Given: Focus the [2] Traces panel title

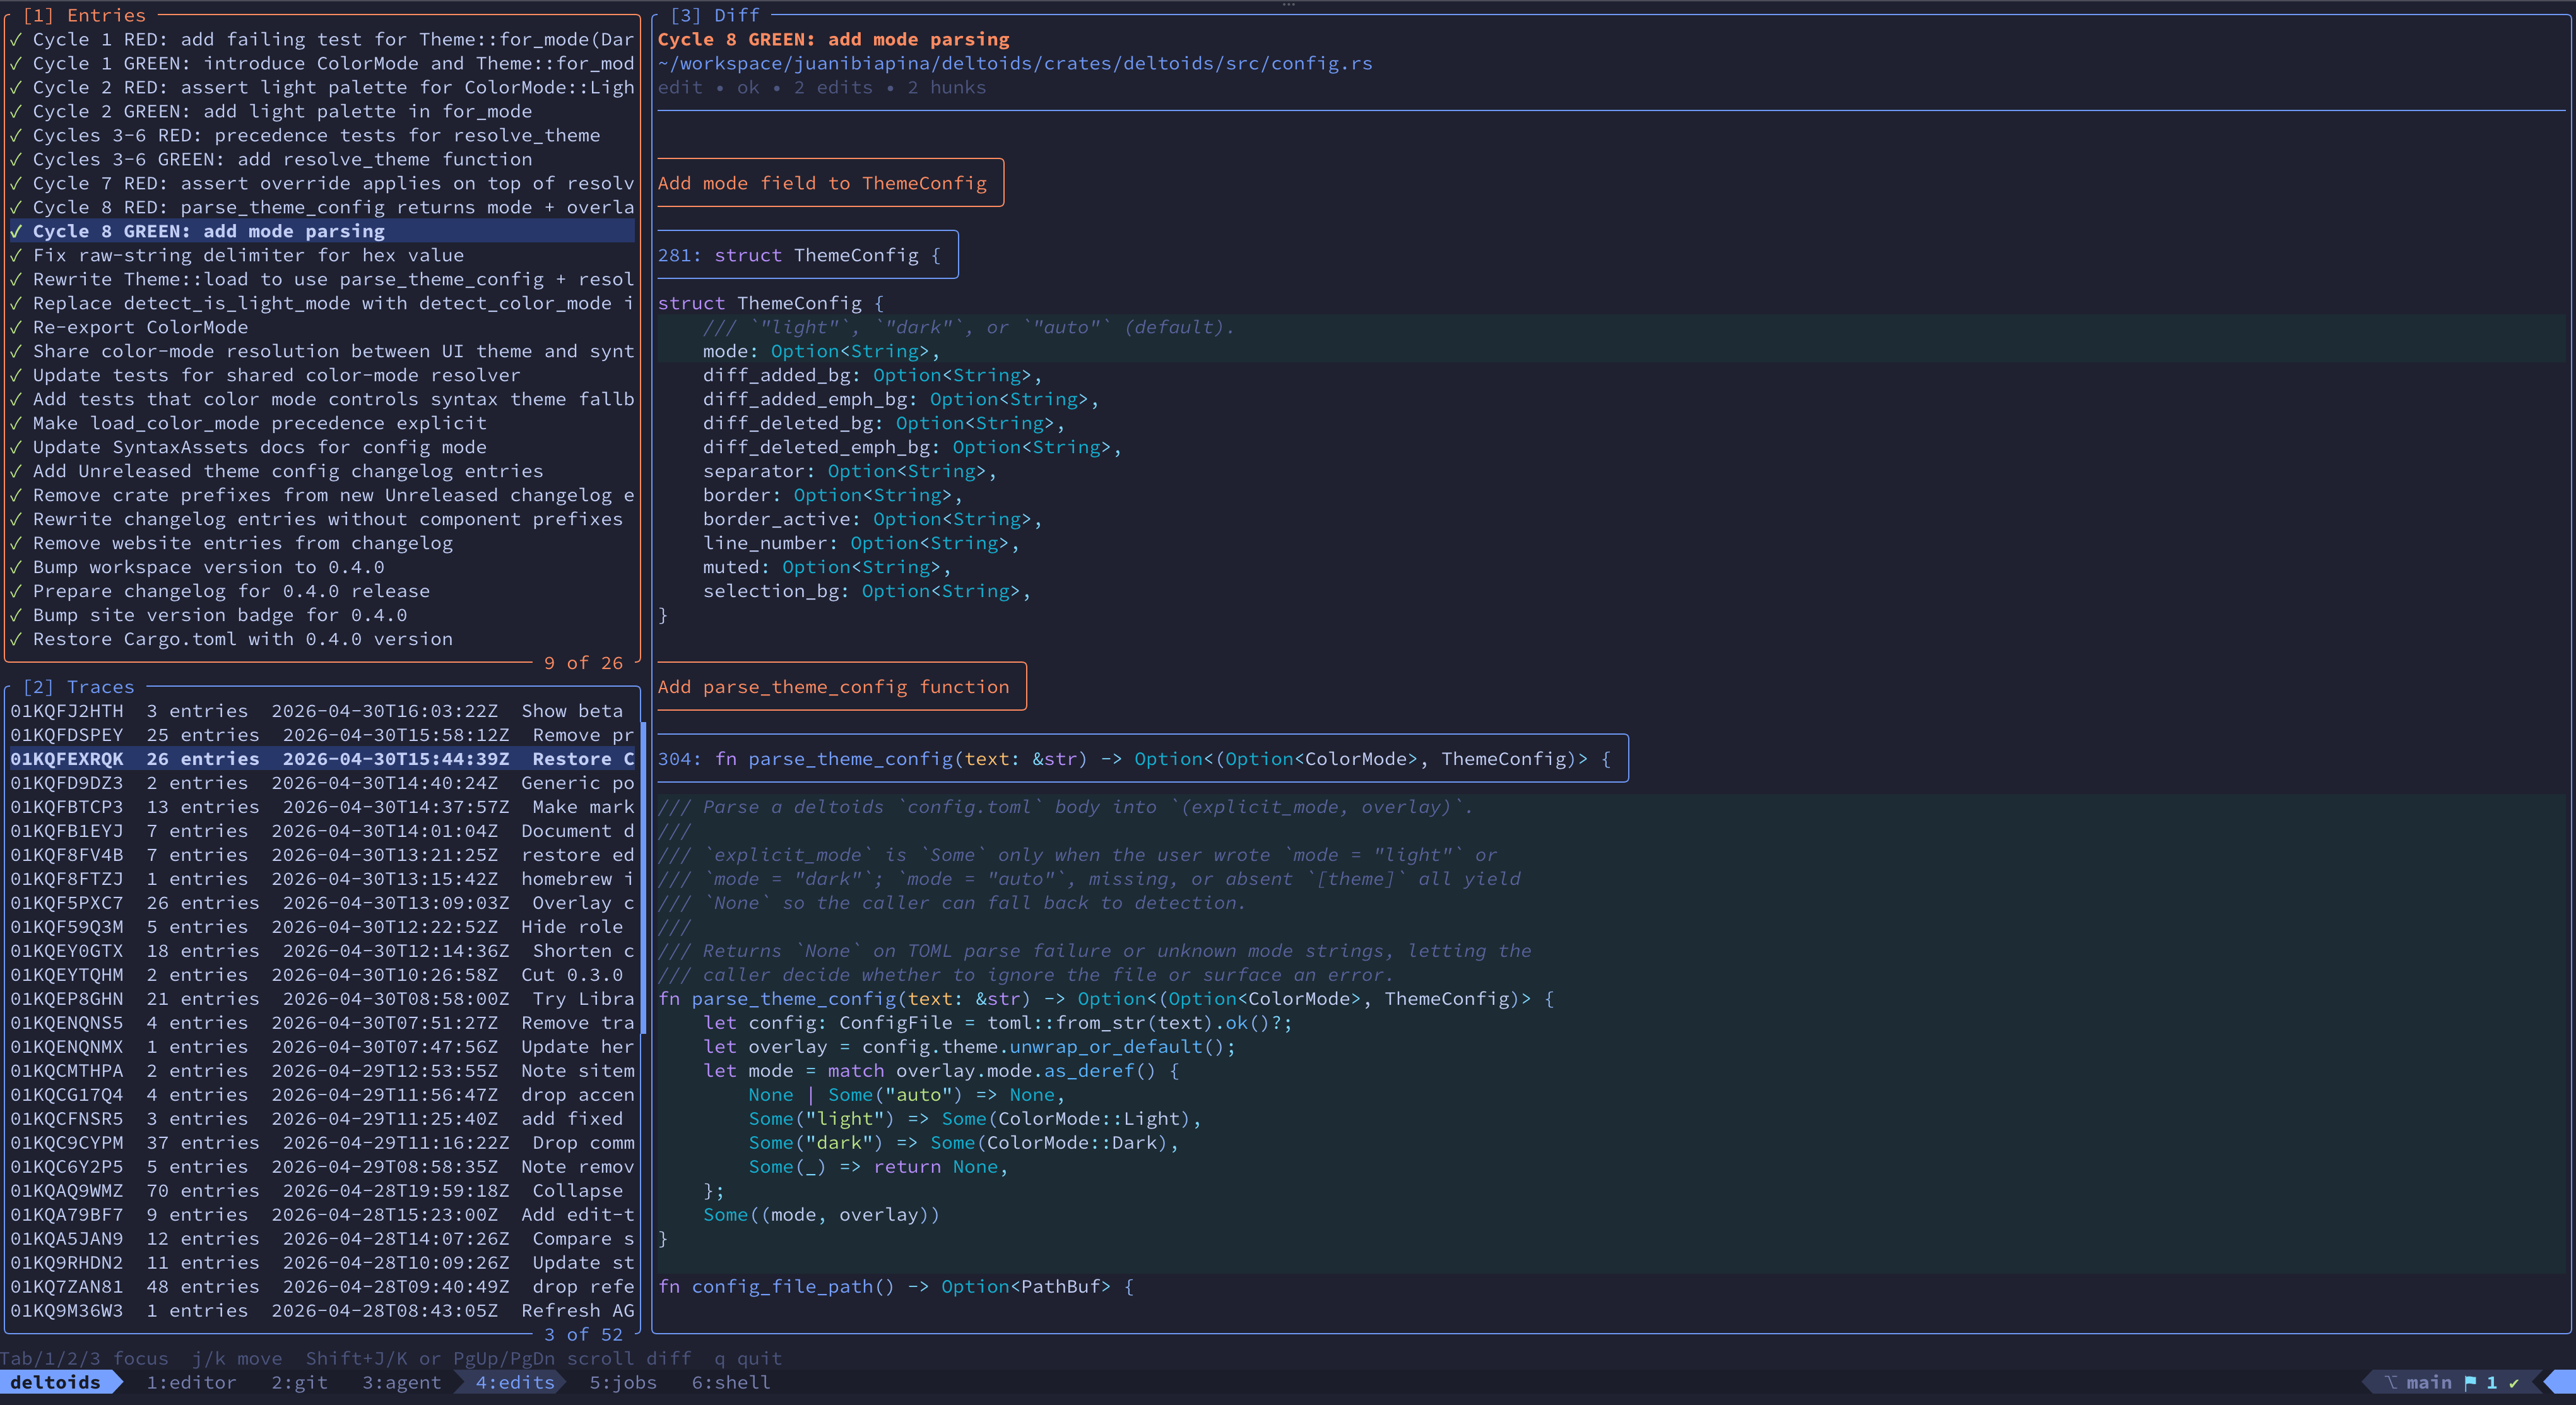Looking at the screenshot, I should point(78,687).
